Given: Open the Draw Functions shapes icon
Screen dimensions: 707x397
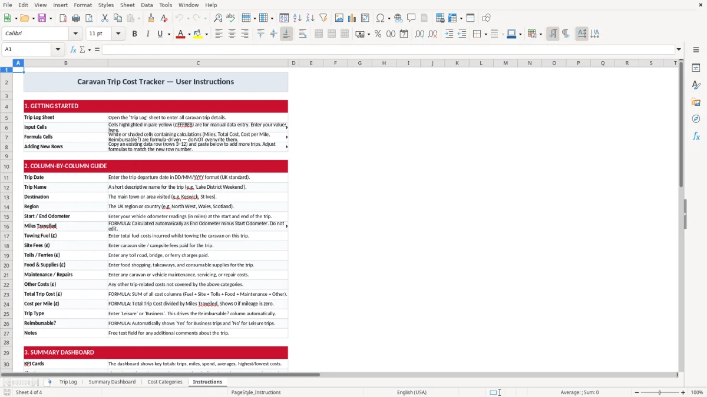Looking at the screenshot, I should [486, 18].
